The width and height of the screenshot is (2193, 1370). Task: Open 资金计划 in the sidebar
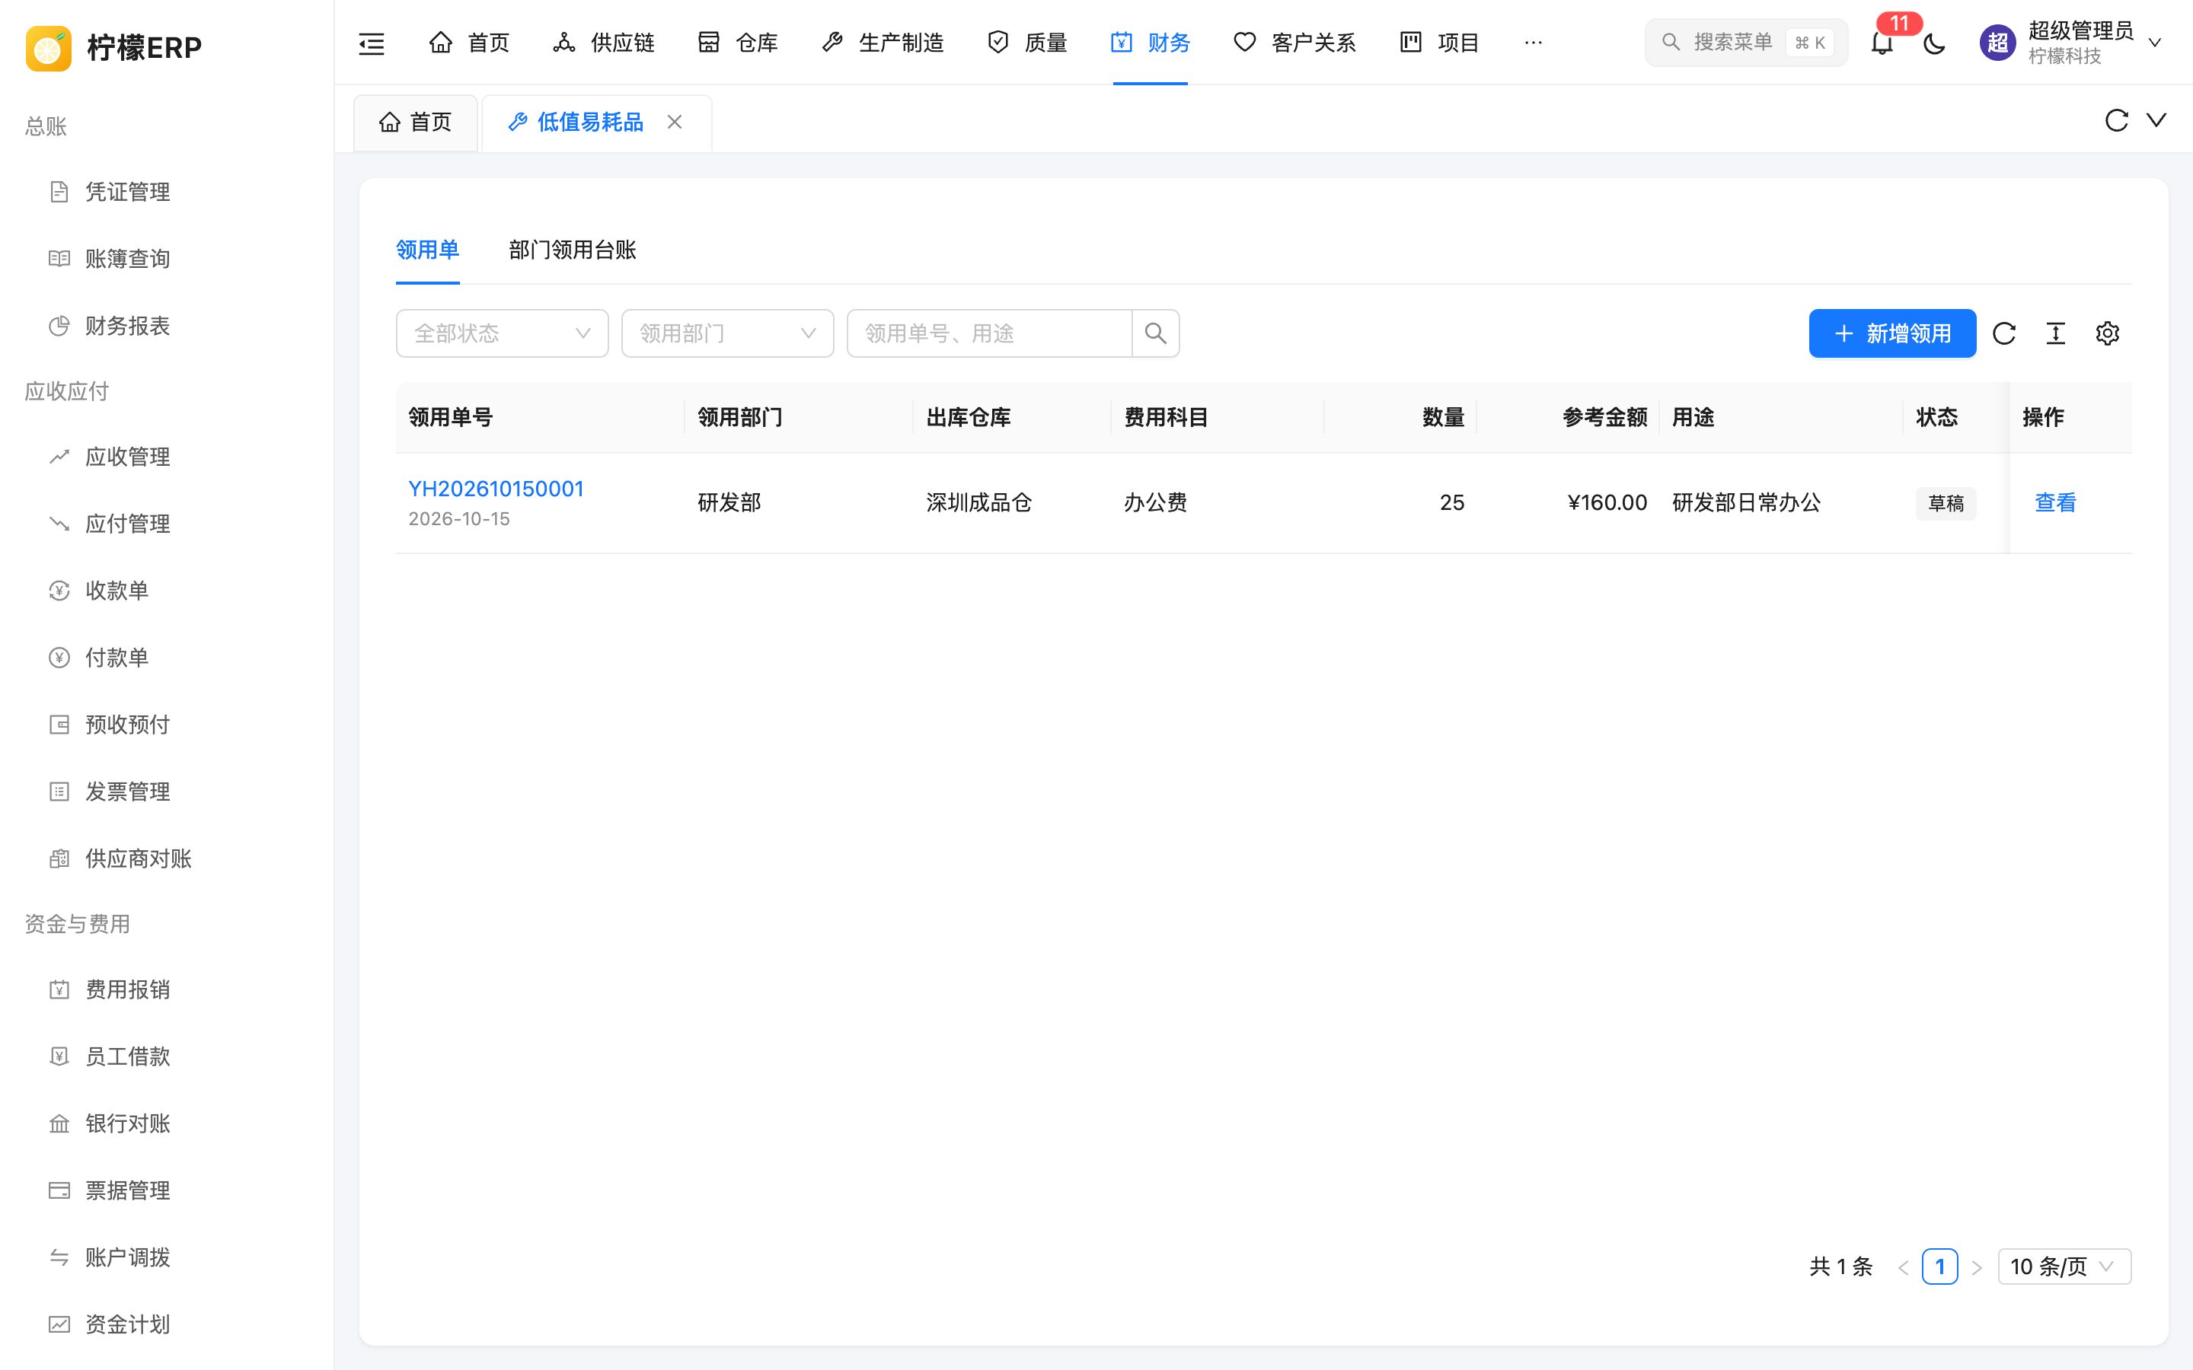click(x=167, y=1324)
